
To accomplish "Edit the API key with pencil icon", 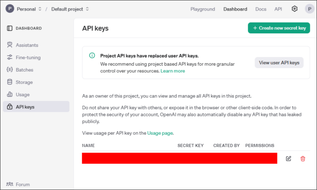I will pyautogui.click(x=288, y=158).
